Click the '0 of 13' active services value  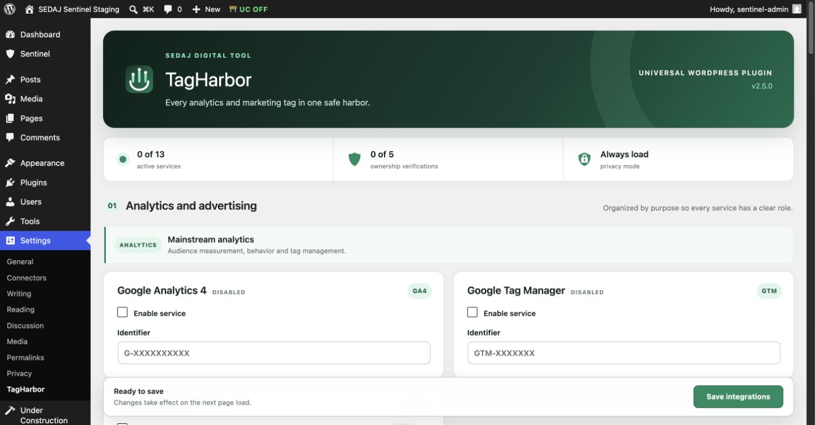pos(151,154)
